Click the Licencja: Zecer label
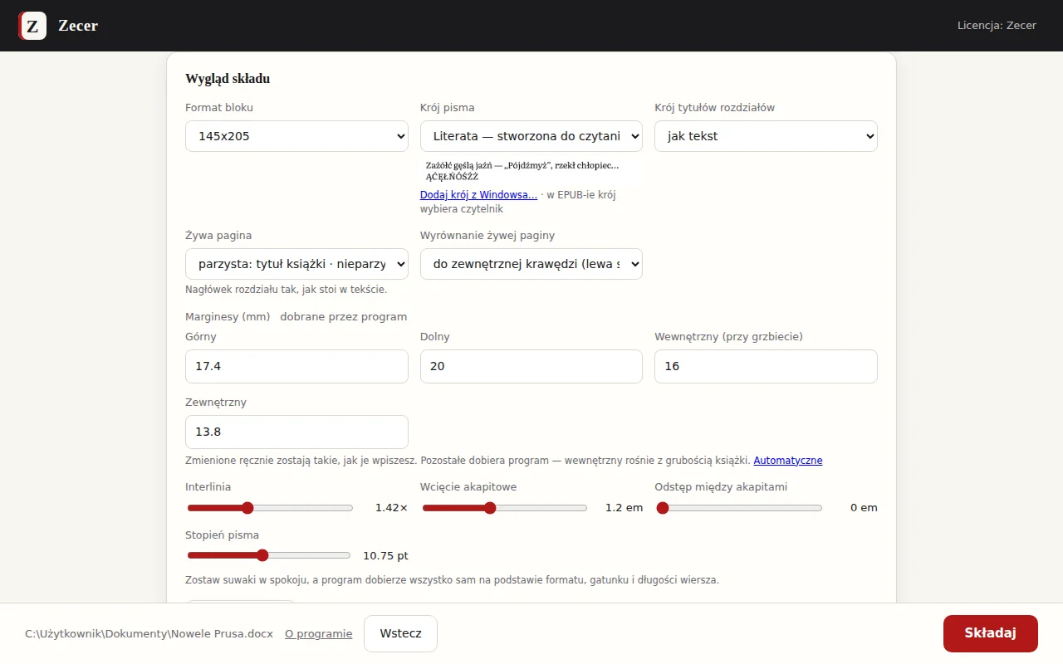The height and width of the screenshot is (664, 1063). (x=997, y=26)
